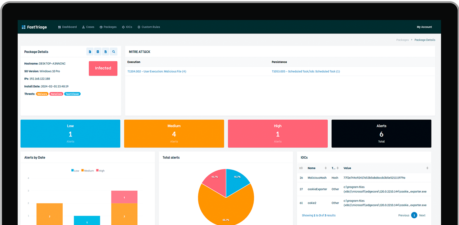Click Showing 1 to 3 of 3 results
This screenshot has height=225, width=459.
point(319,215)
